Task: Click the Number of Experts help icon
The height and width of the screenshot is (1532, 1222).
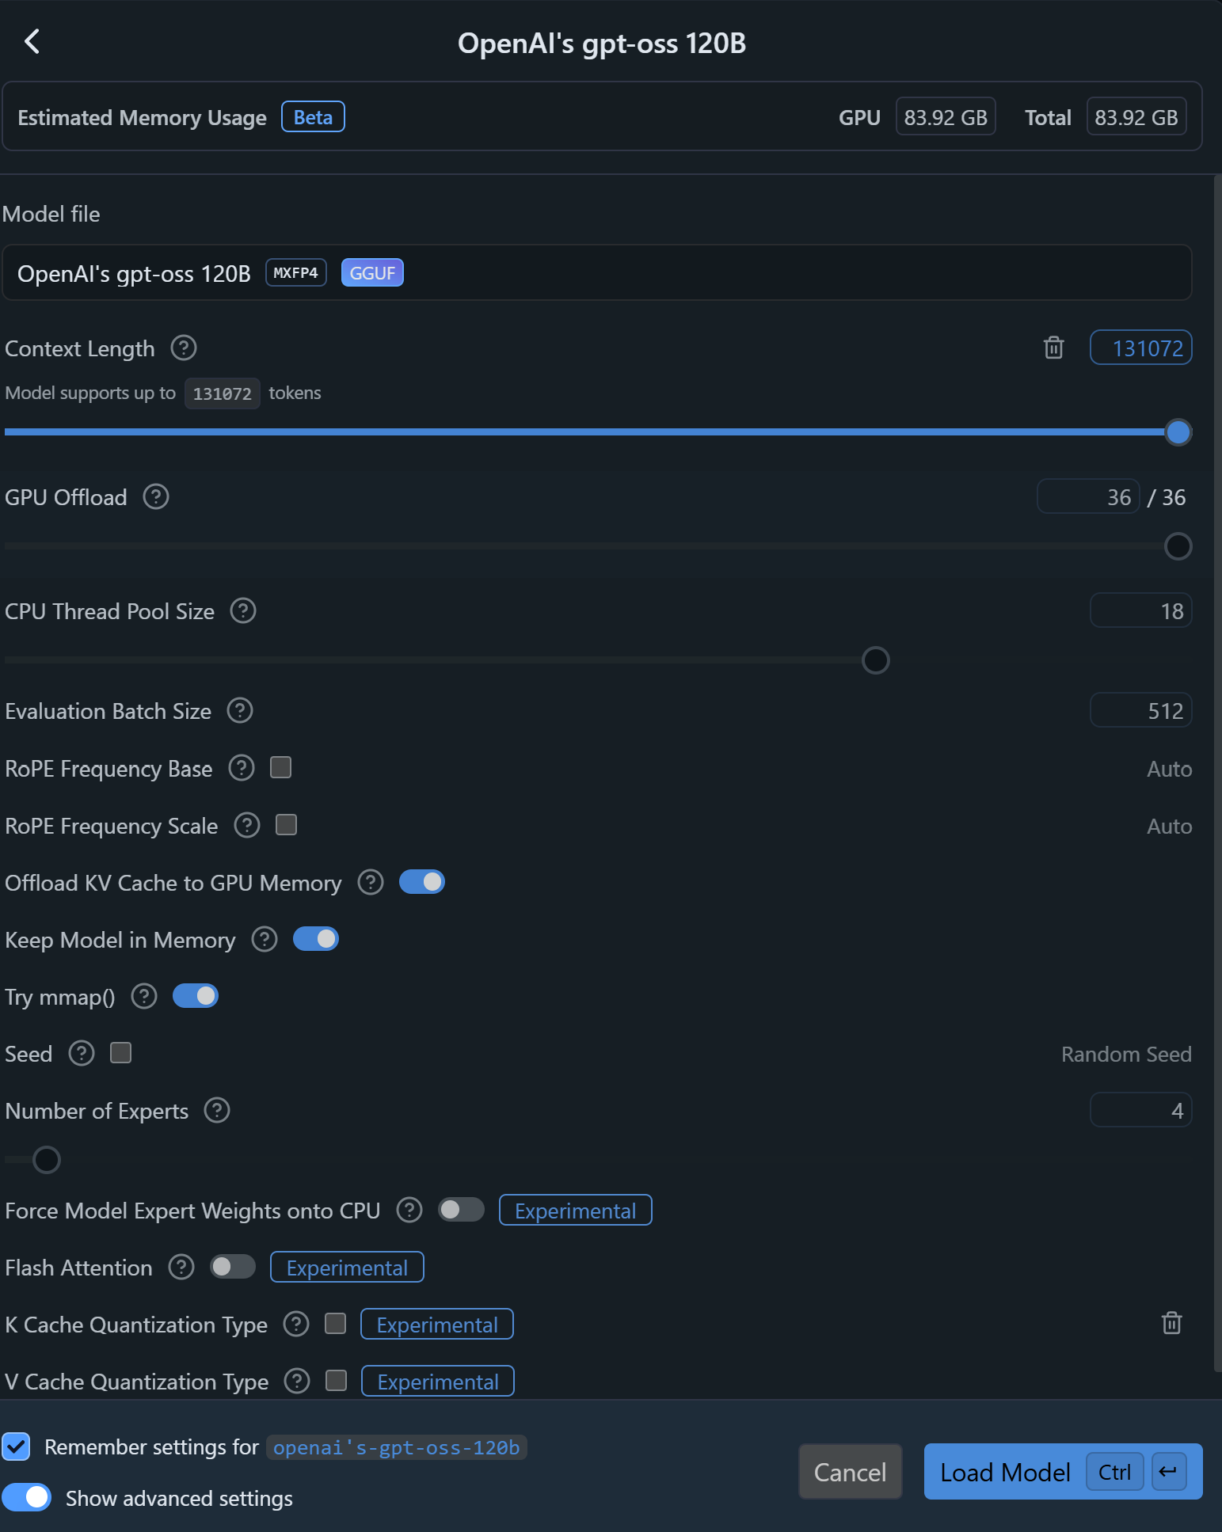Action: click(x=217, y=1110)
